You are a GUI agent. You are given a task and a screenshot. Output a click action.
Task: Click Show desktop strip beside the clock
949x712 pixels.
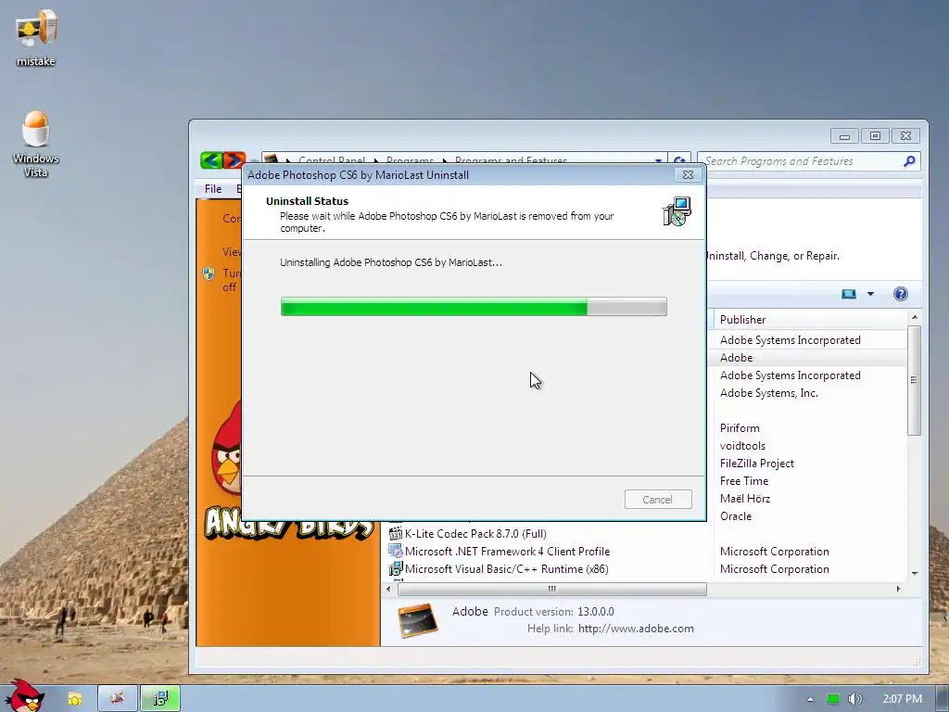pos(942,699)
